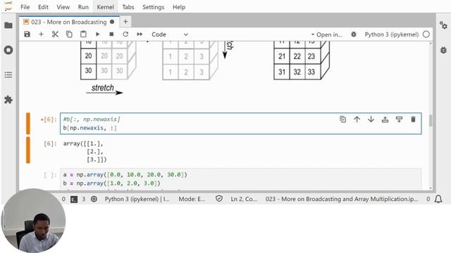Restart the kernel
The image size is (451, 253).
[125, 34]
